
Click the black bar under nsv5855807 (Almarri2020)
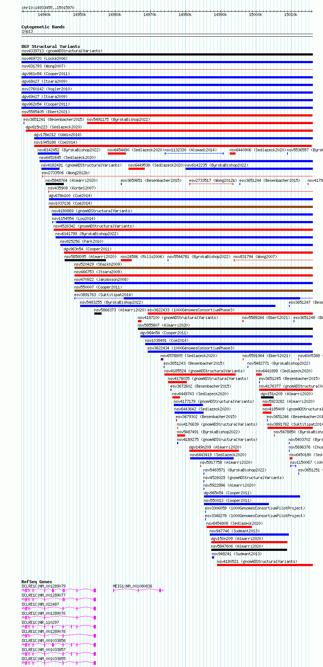[225, 329]
